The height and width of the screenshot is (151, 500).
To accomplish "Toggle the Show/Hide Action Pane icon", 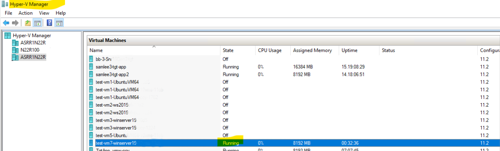I will 59,23.
